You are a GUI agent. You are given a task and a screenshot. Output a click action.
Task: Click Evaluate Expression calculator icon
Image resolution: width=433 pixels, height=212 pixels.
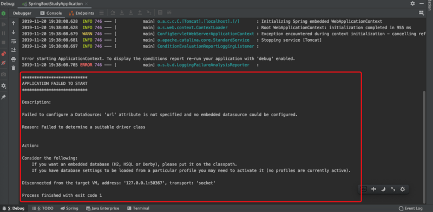(x=160, y=12)
